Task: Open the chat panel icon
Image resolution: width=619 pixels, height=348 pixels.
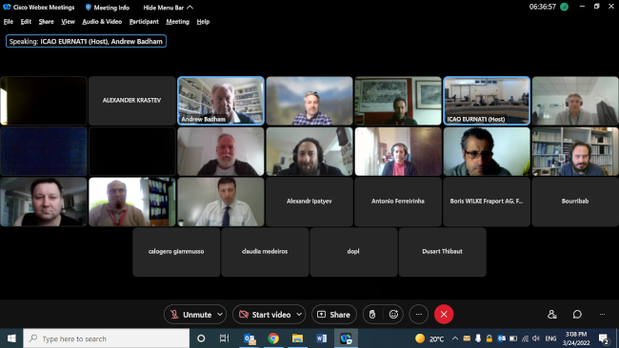Action: [x=577, y=314]
